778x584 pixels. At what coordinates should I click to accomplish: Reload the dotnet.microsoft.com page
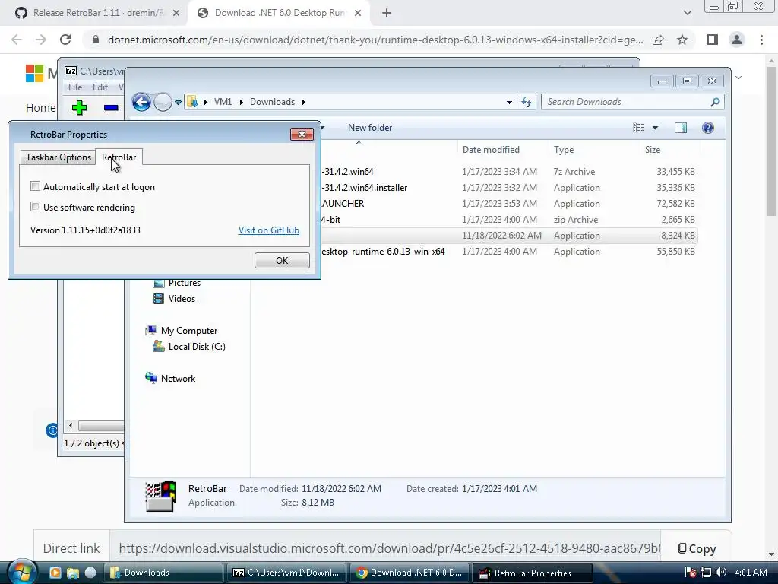(65, 40)
